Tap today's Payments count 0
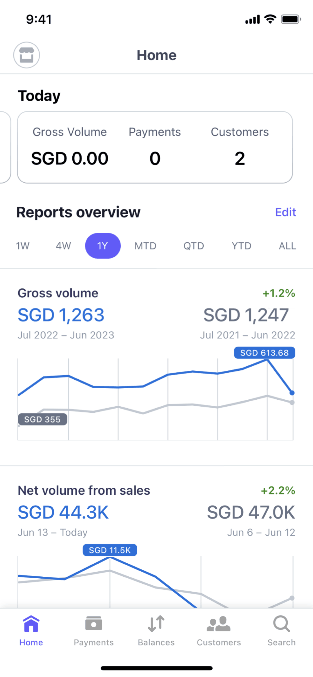 coord(155,158)
